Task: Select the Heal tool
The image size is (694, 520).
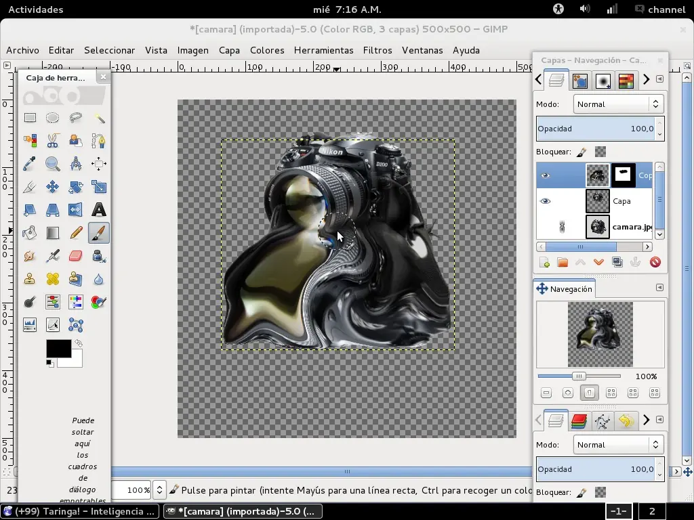Action: pyautogui.click(x=53, y=278)
